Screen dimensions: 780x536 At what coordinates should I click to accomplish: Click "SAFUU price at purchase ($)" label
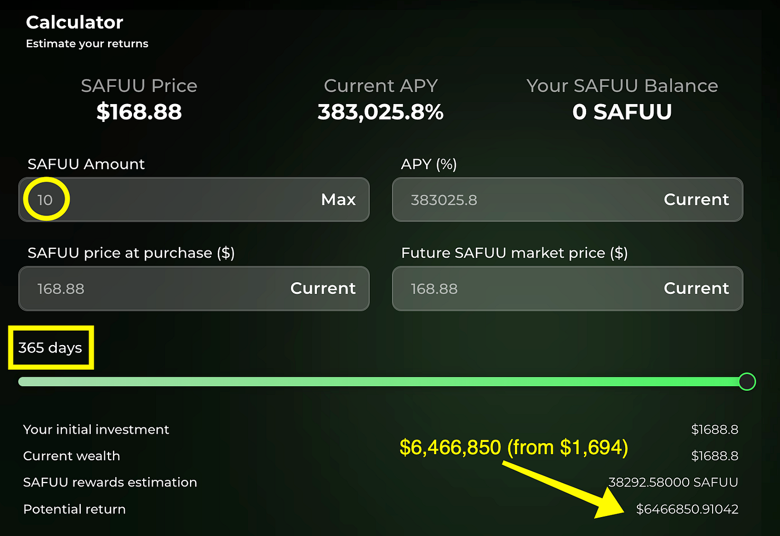tap(131, 253)
